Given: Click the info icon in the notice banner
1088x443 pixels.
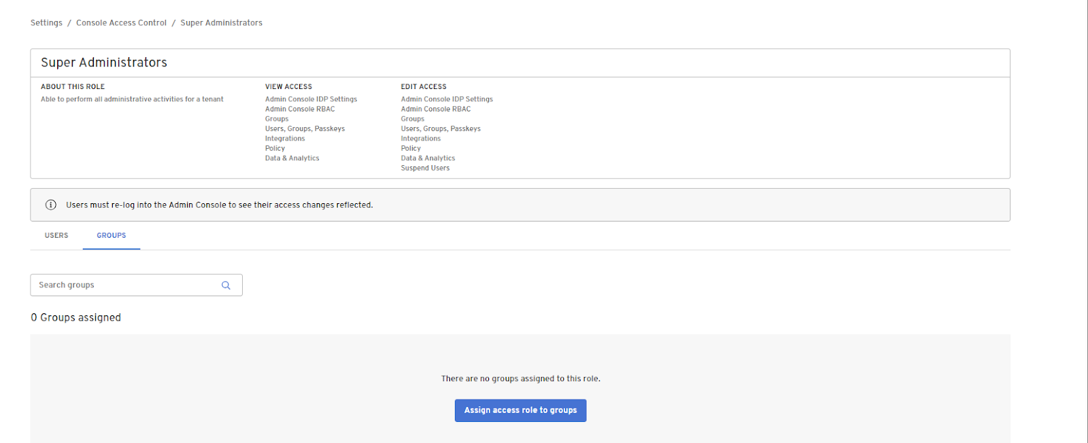Looking at the screenshot, I should (x=51, y=205).
